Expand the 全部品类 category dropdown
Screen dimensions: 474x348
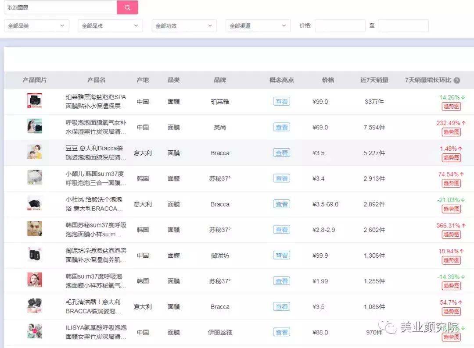click(36, 25)
